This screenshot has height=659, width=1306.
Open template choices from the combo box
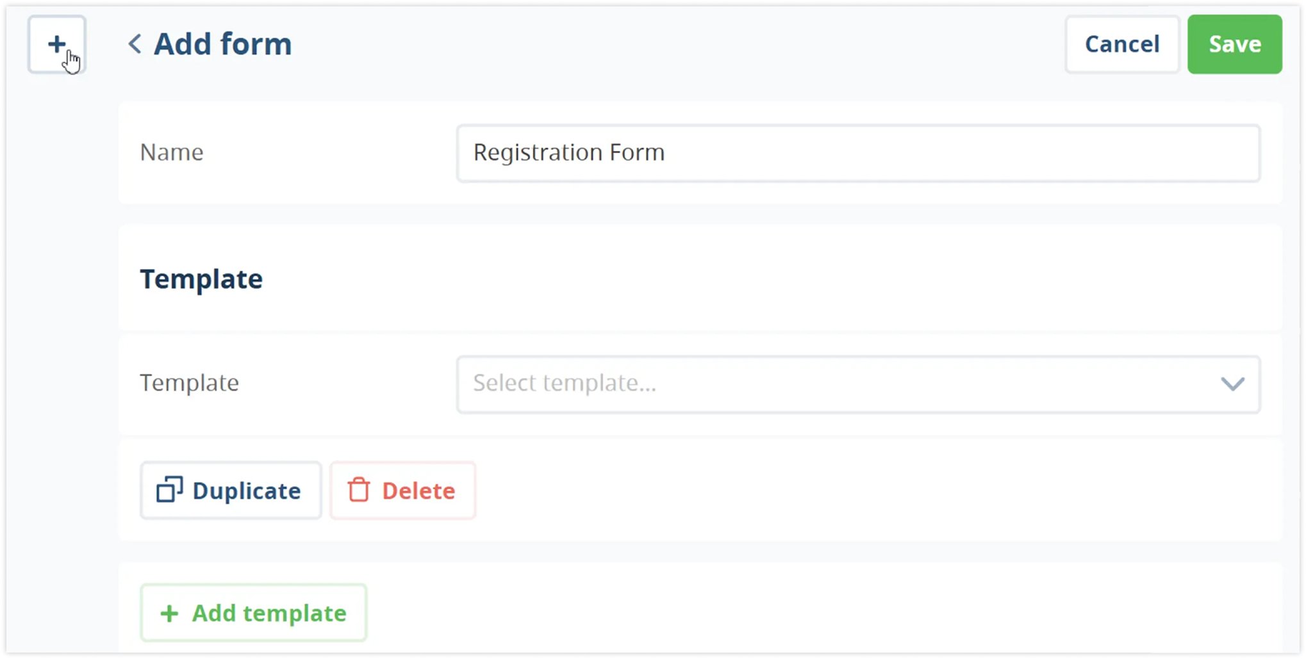[x=857, y=384]
